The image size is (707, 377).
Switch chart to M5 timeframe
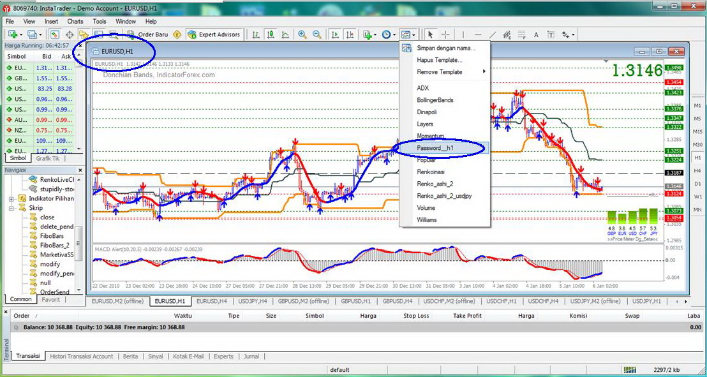point(697,118)
